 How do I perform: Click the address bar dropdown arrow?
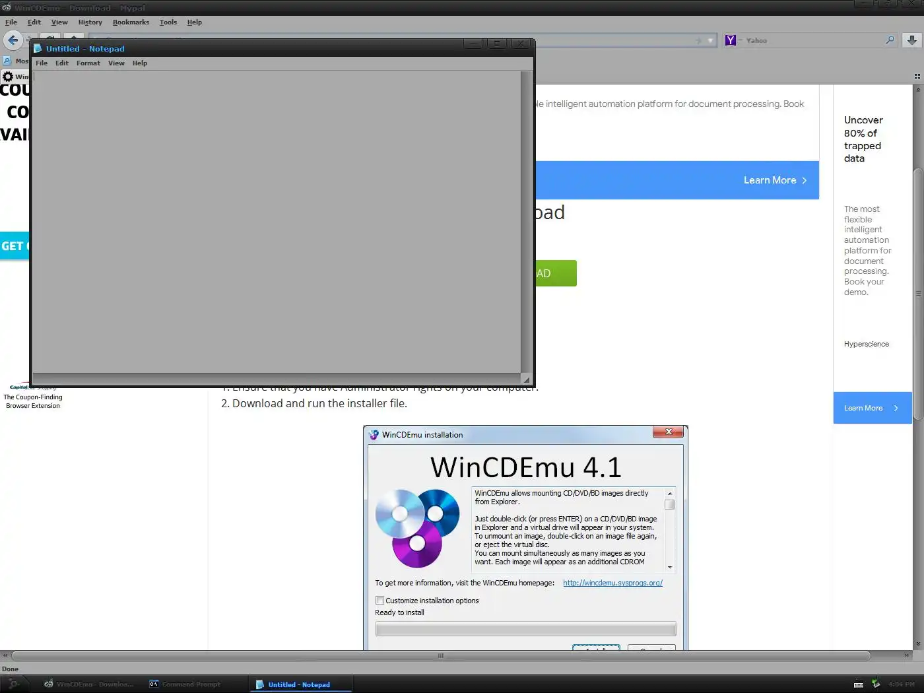coord(711,41)
